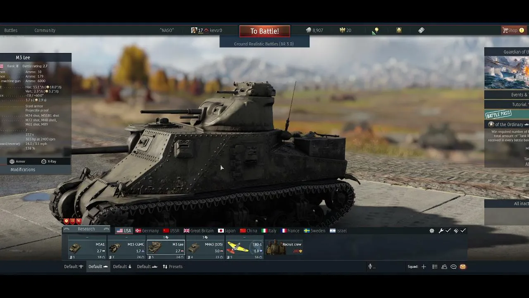Open the orange mail inbox icon
Viewport: 529px width, 298px height.
point(463,267)
